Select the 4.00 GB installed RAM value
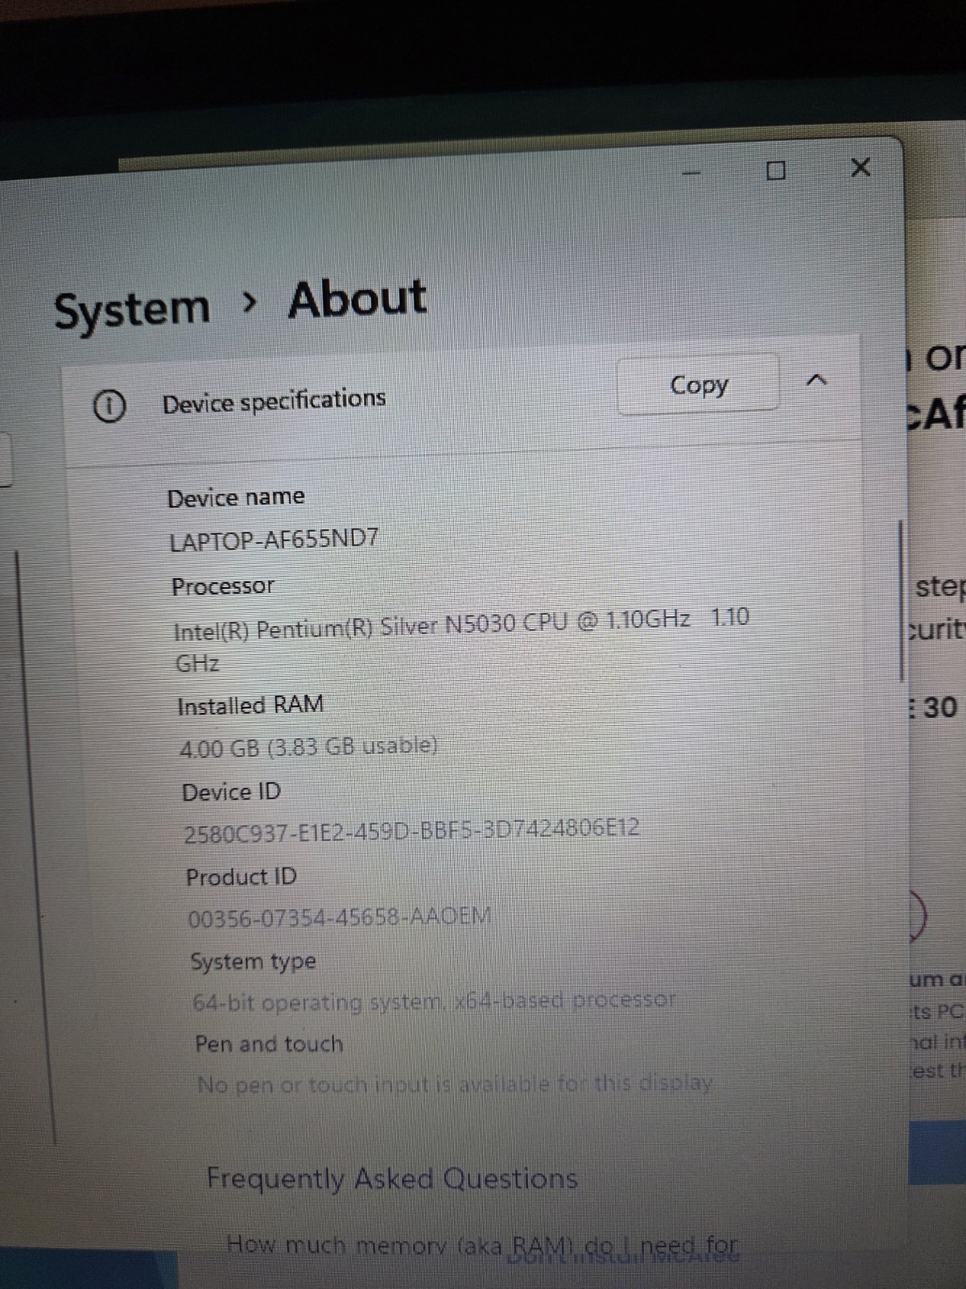The image size is (966, 1289). point(308,748)
